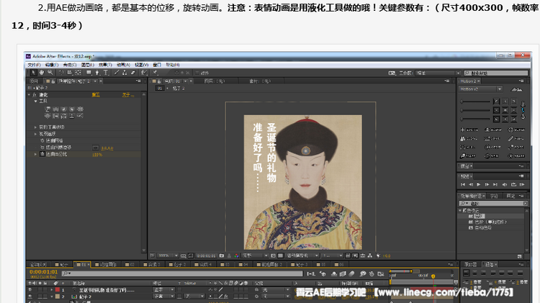Image resolution: width=540 pixels, height=303 pixels.
Task: Select the Zoom magnifier tool in the toolbar
Action: 50,73
